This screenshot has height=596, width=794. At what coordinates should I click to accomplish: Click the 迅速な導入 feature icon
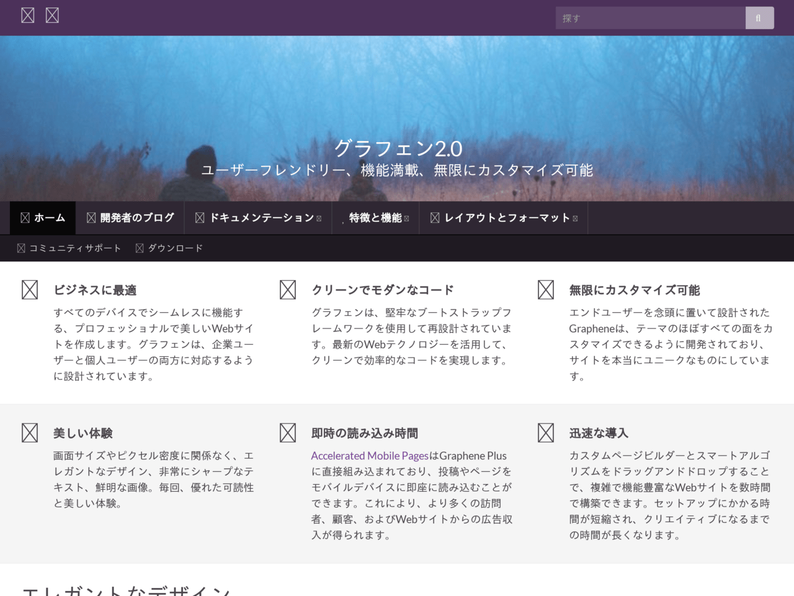point(546,433)
